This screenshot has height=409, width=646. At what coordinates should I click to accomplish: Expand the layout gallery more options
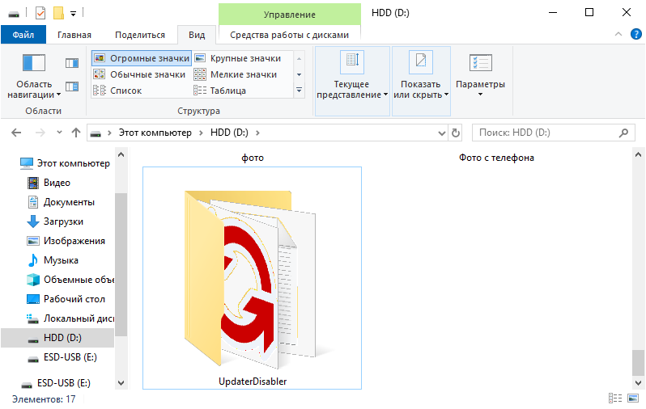[x=299, y=90]
